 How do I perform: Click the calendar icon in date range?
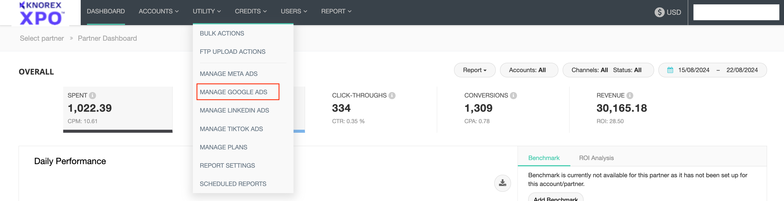[x=670, y=70]
